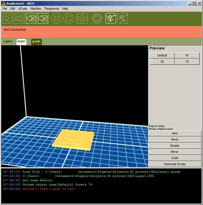Click the reset machine circular arrows icon
The width and height of the screenshot is (203, 205).
coord(97,19)
